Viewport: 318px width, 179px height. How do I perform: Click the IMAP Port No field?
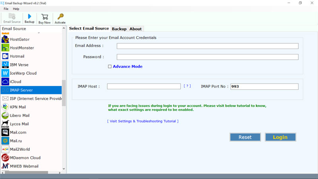[264, 87]
